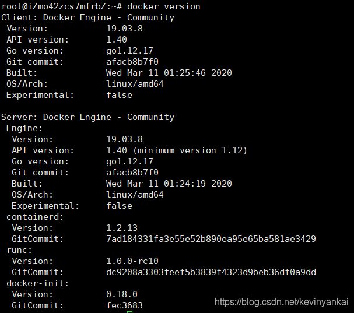Click the runc version 1.0.0-rc10
The height and width of the screenshot is (313, 354).
click(132, 261)
